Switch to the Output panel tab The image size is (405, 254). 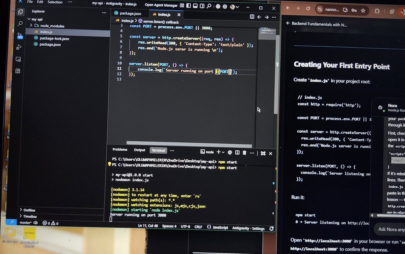coord(139,150)
